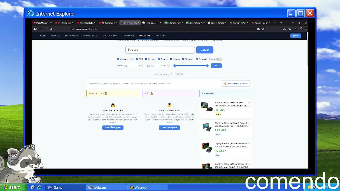340x191 pixels.
Task: Click the browser forward arrow
Action: [45, 29]
